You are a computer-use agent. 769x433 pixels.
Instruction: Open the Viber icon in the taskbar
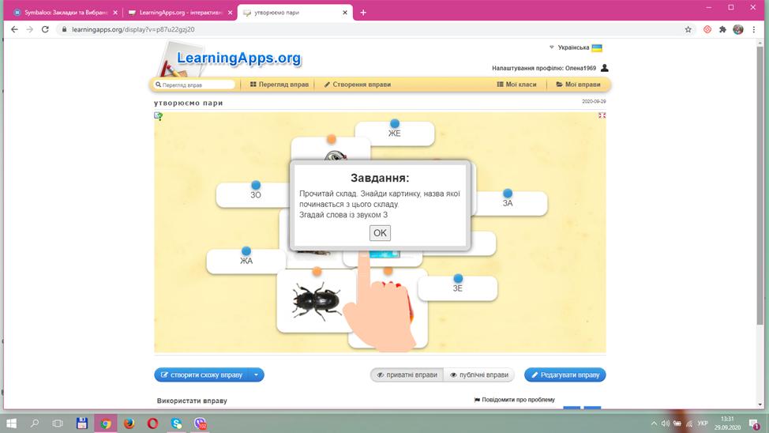(200, 424)
